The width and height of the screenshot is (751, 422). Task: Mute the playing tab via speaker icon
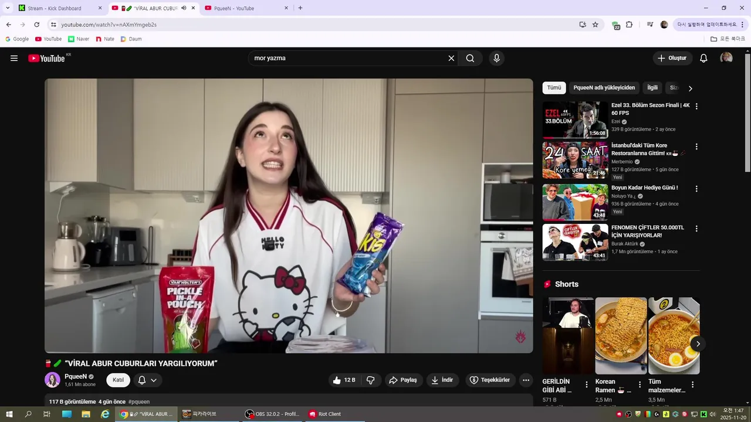point(184,8)
